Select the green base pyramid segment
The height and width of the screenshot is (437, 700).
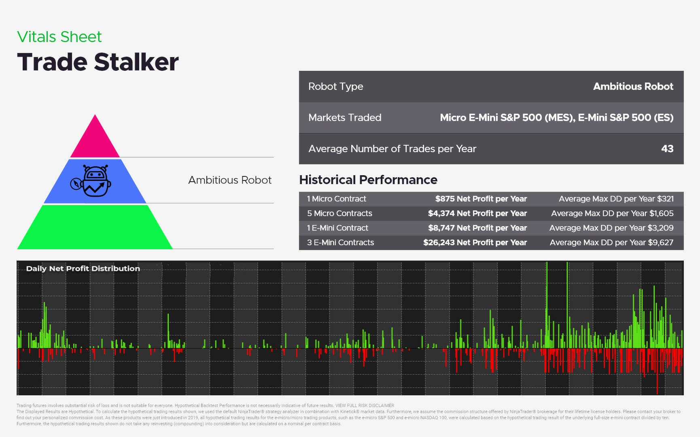(95, 227)
